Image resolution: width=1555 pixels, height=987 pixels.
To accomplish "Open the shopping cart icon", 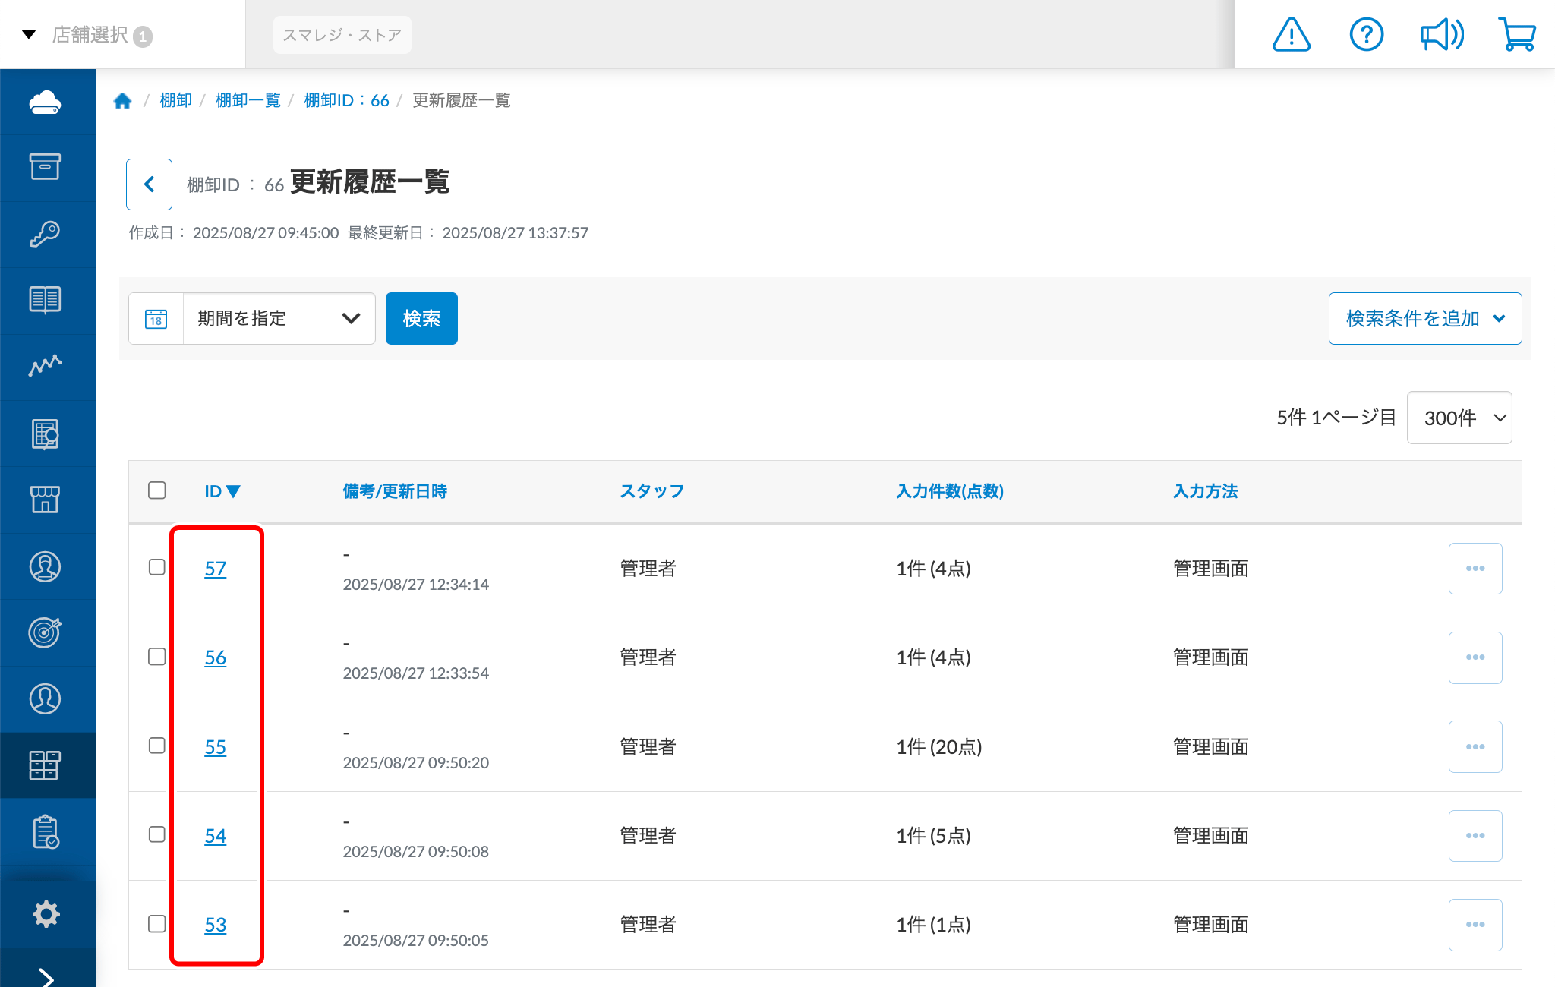I will (1517, 35).
